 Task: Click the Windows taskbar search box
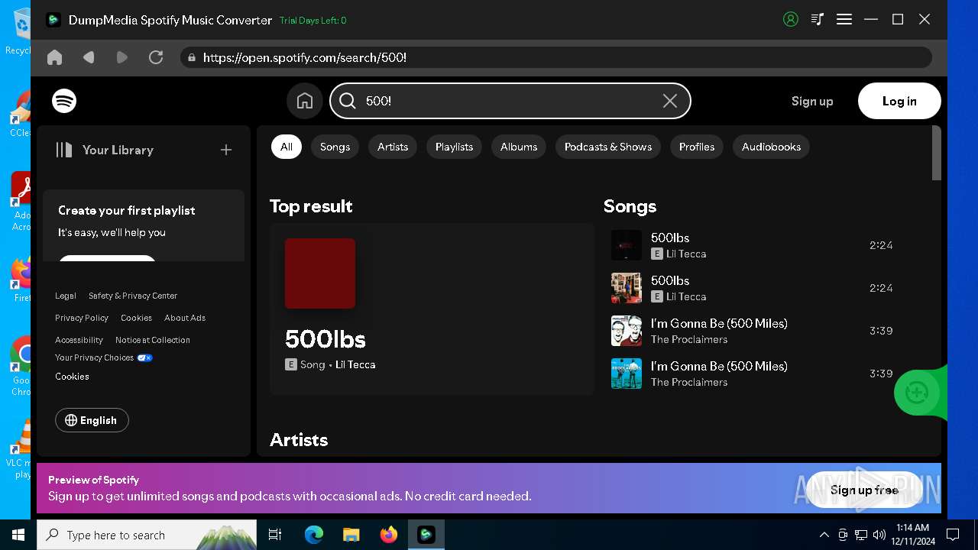pyautogui.click(x=147, y=535)
